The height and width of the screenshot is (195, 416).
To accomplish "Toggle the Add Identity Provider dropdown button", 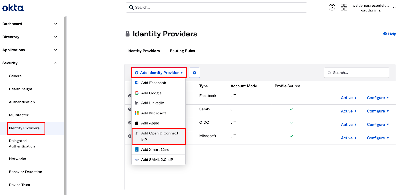I will click(159, 73).
